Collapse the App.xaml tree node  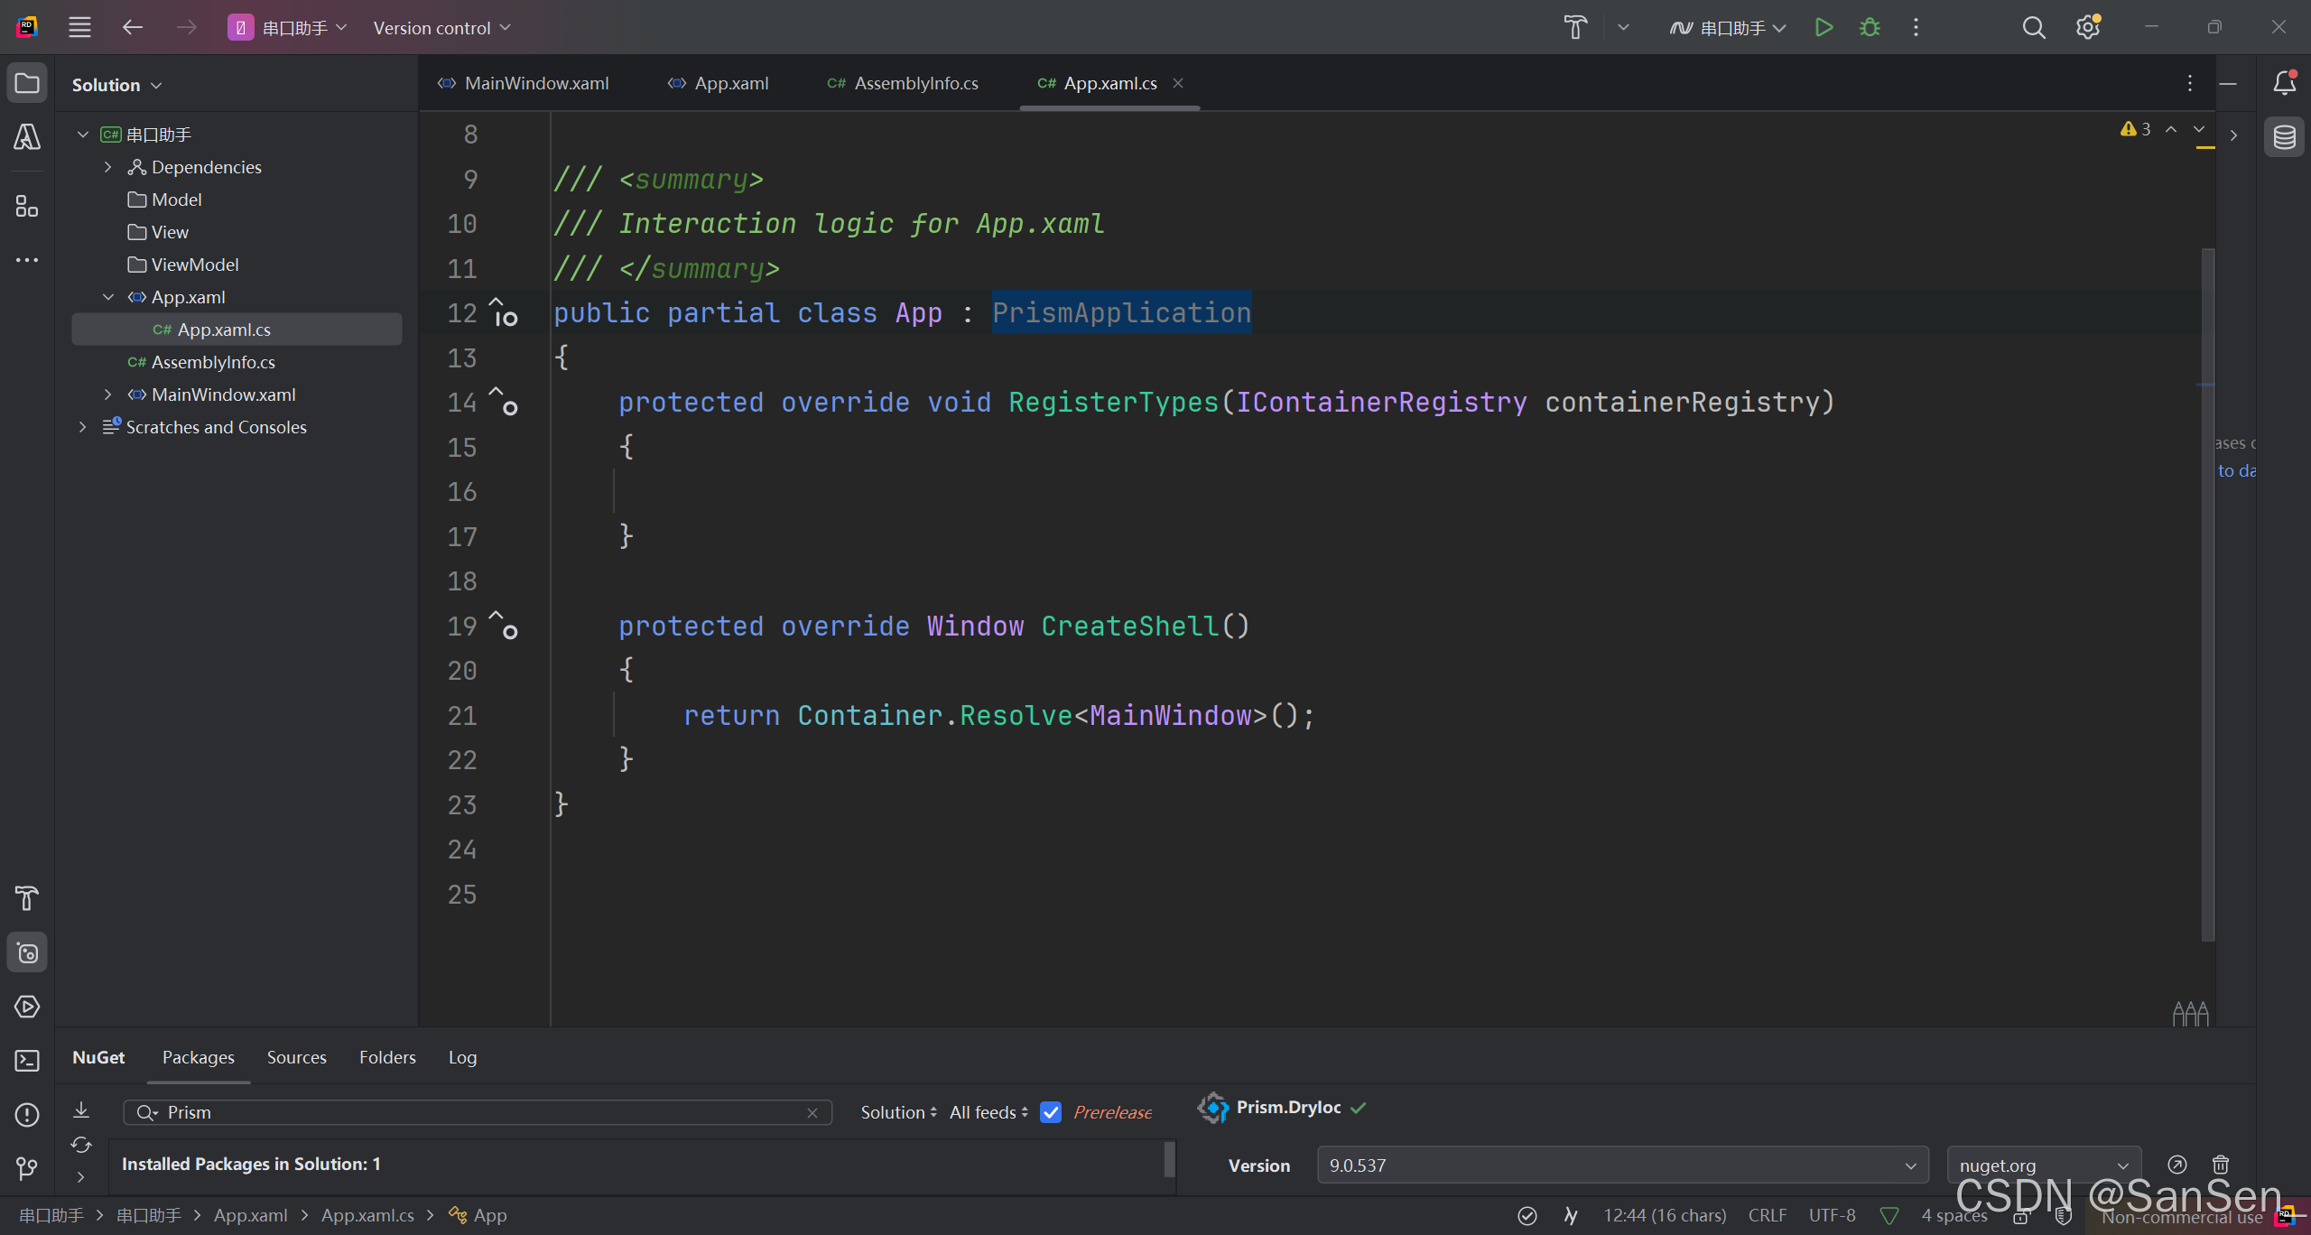tap(108, 297)
